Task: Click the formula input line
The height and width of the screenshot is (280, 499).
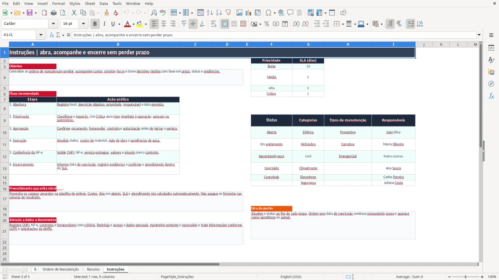Action: [274, 35]
